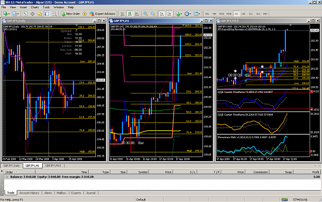Open MetaEditor via yellow diamond icon
The height and width of the screenshot is (202, 322).
[x=84, y=14]
